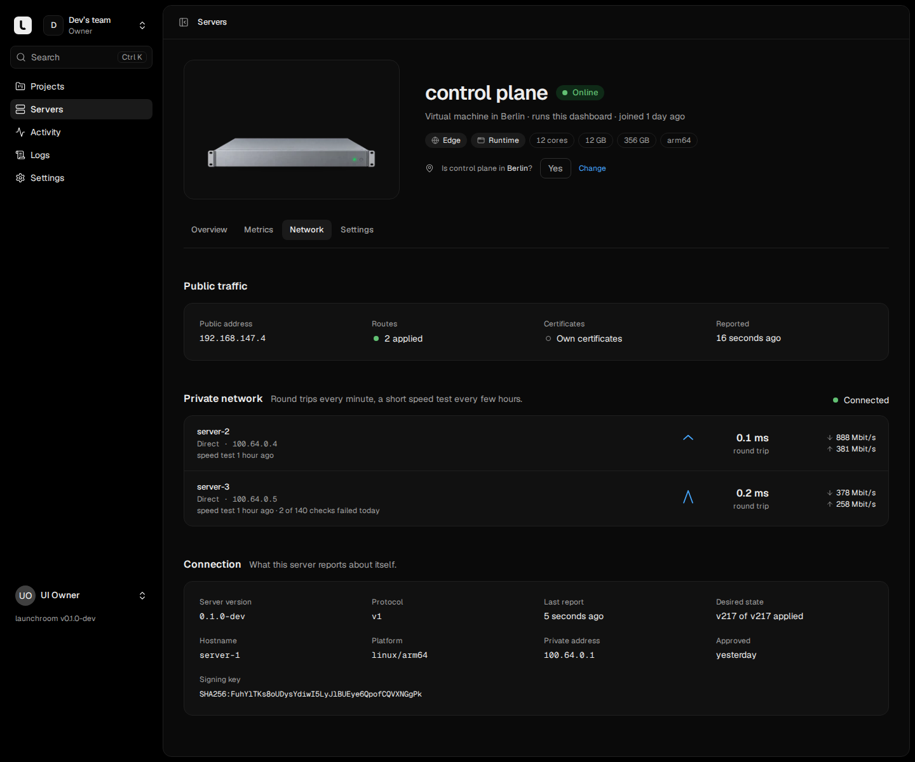
Task: Expand the Dev's team switcher chevron
Action: click(142, 25)
